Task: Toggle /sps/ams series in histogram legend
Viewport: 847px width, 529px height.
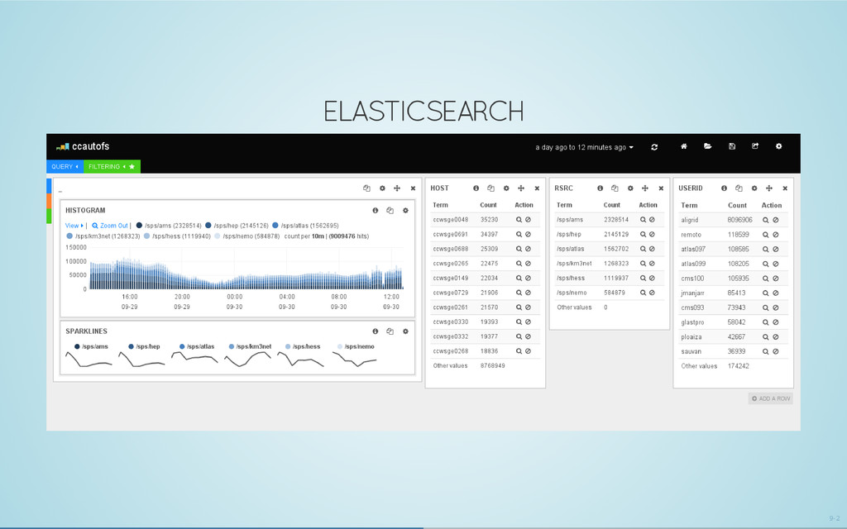Action: click(x=169, y=226)
